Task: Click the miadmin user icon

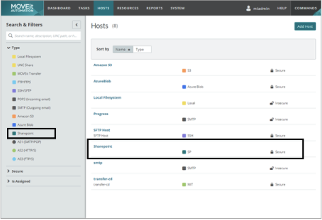Action: (248, 8)
